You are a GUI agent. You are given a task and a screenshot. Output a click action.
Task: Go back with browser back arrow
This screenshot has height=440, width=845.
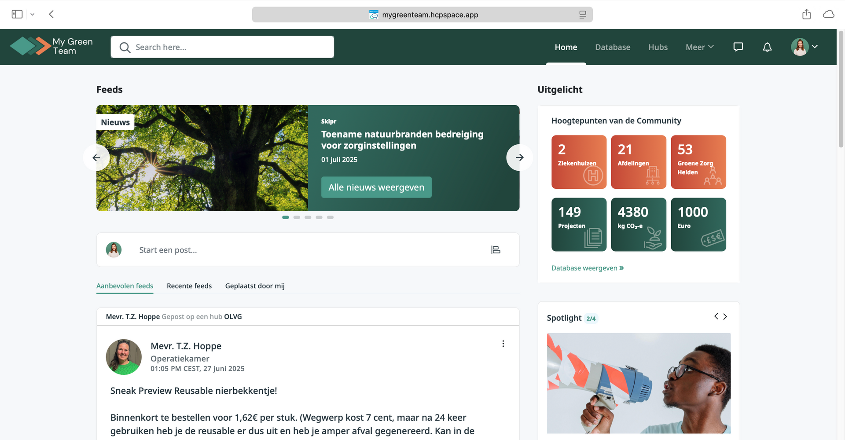pyautogui.click(x=51, y=15)
